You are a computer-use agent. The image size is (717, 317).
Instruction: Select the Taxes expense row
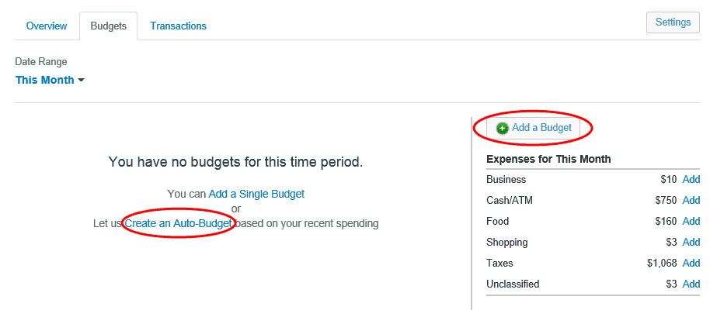(x=593, y=264)
